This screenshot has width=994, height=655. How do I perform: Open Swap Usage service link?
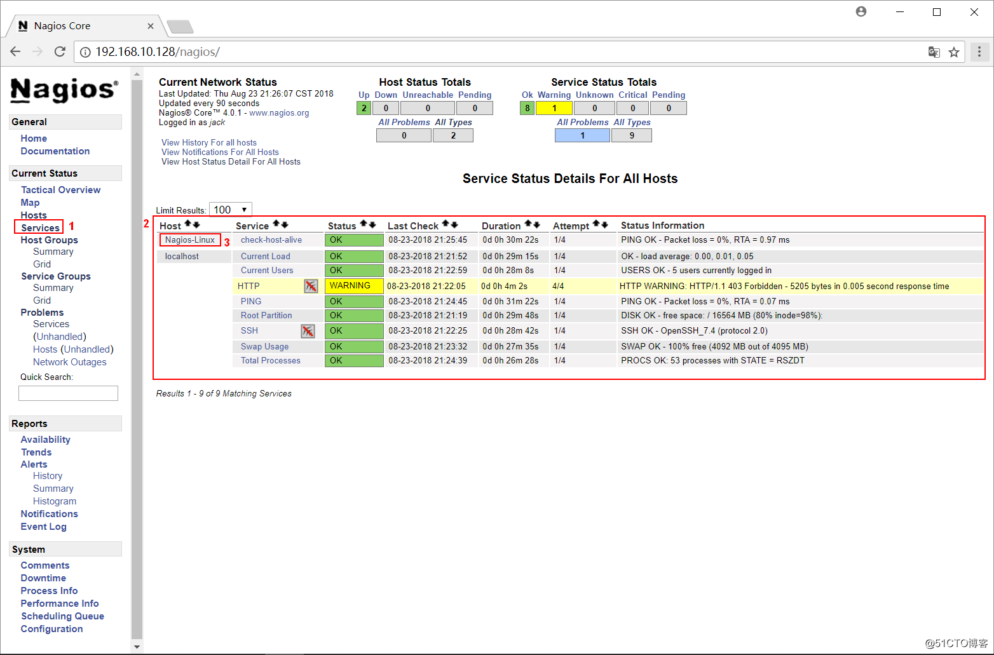(x=264, y=347)
